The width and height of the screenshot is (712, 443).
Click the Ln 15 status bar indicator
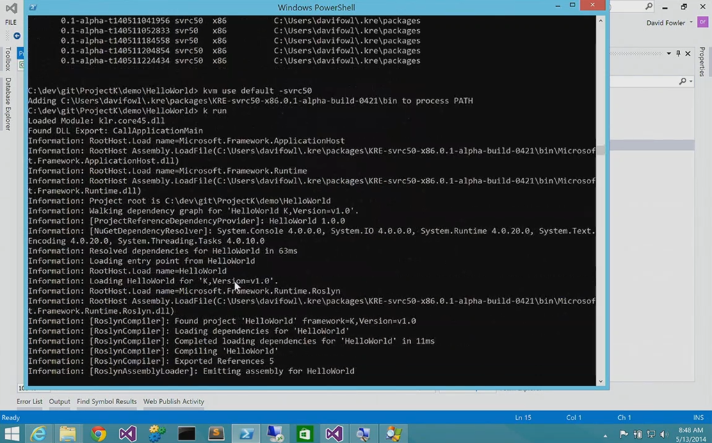(523, 417)
